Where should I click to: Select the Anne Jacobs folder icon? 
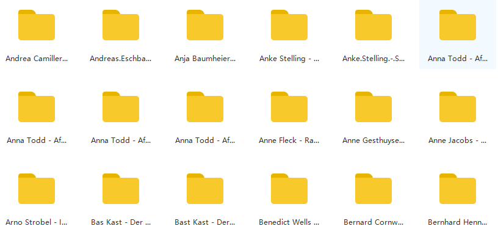point(458,107)
